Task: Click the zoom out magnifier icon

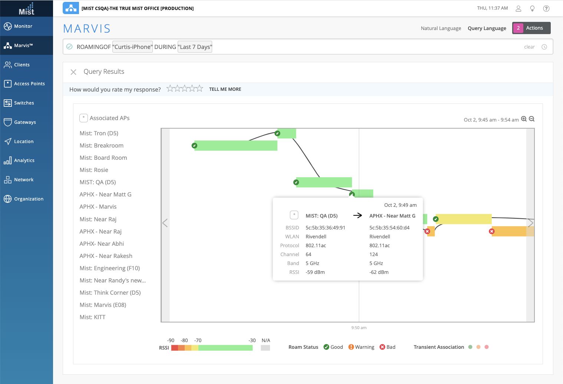Action: click(531, 119)
